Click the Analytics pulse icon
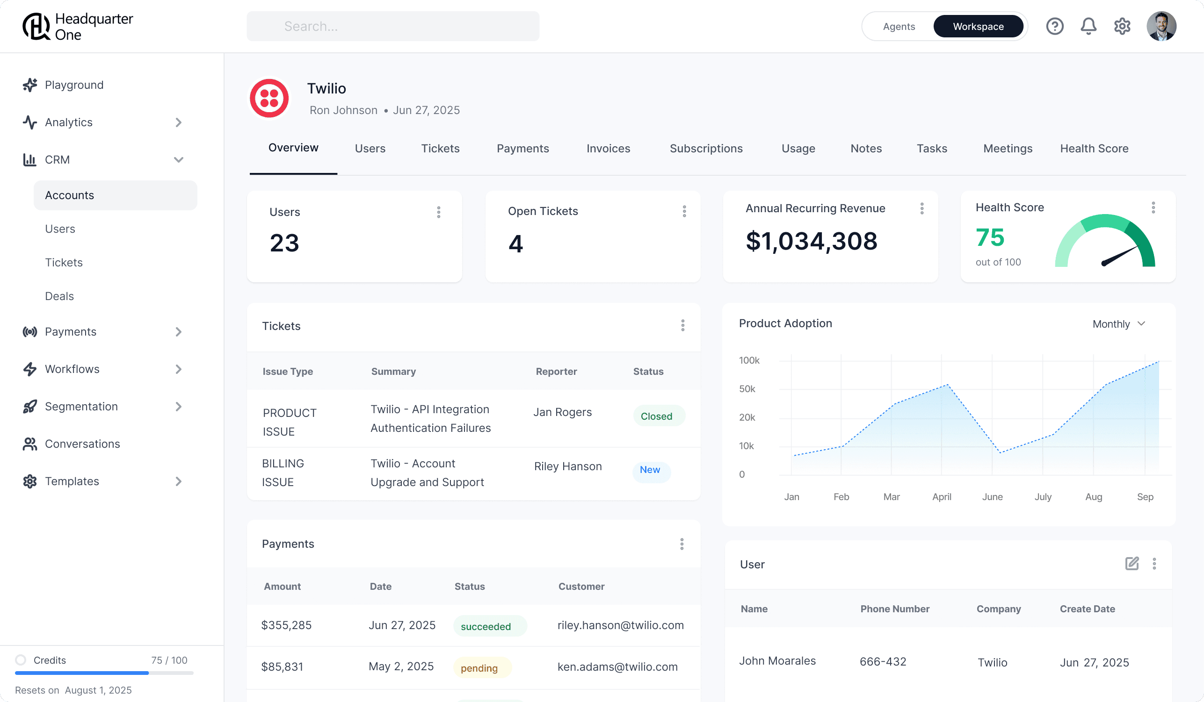1204x702 pixels. pyautogui.click(x=29, y=122)
